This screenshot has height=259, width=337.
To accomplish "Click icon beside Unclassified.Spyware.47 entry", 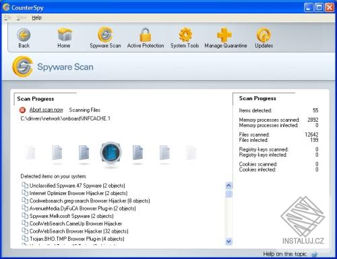I will (x=25, y=185).
